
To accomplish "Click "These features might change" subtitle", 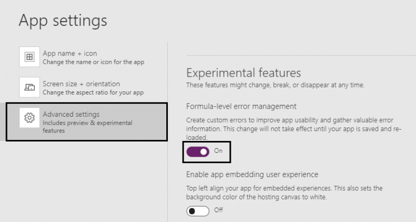I will click(275, 85).
